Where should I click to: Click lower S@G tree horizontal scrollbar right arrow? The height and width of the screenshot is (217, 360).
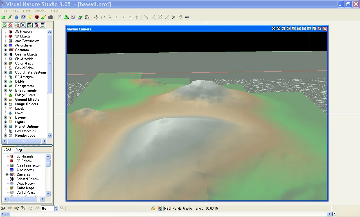click(43, 199)
